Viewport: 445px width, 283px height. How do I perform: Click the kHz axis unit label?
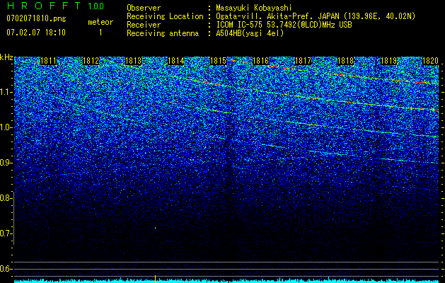(6, 57)
